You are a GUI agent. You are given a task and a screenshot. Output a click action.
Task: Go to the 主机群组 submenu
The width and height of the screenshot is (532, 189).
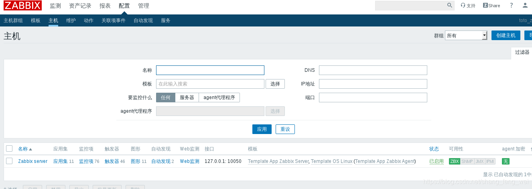(13, 20)
